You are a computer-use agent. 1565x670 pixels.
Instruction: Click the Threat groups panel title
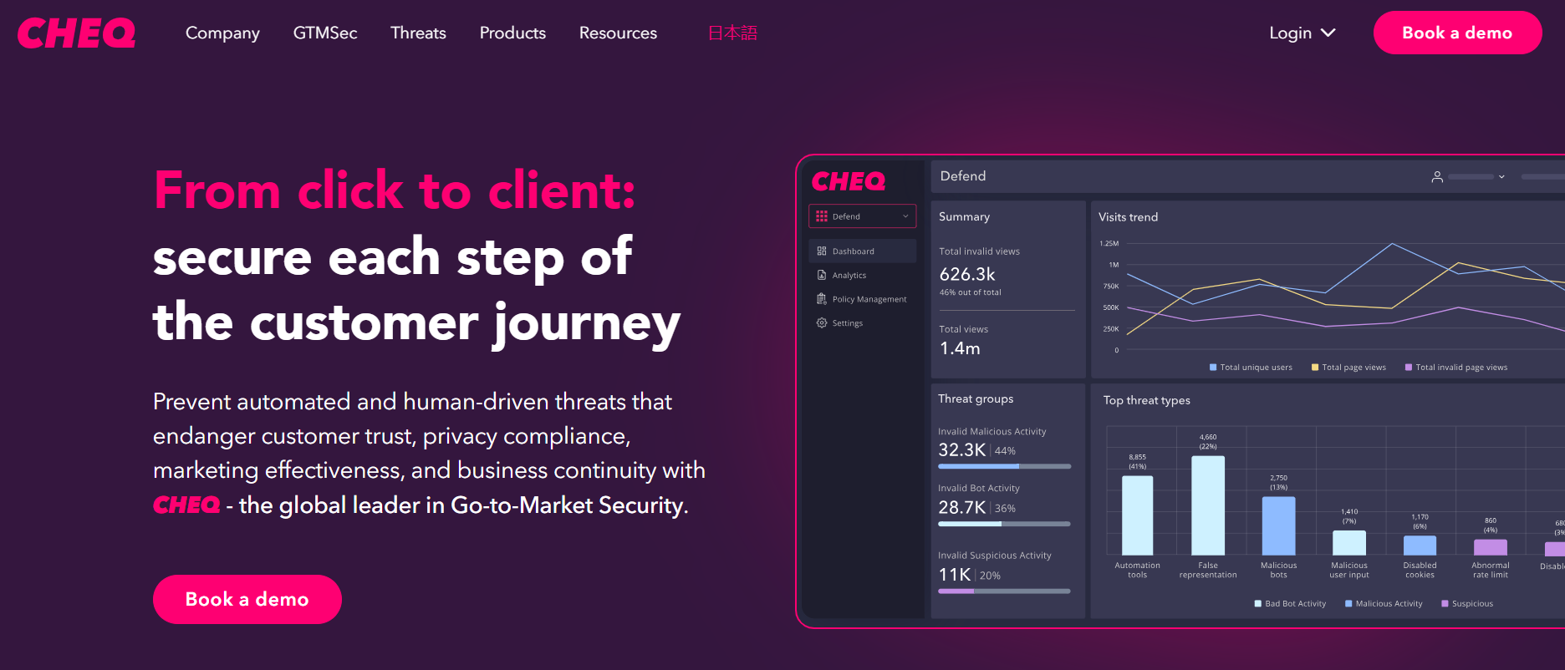pyautogui.click(x=976, y=398)
